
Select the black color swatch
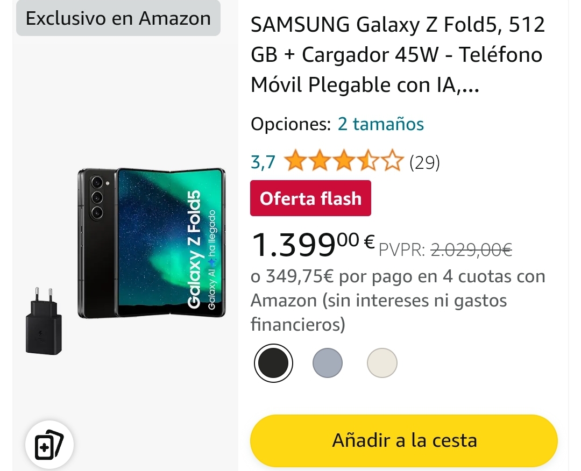coord(273,363)
